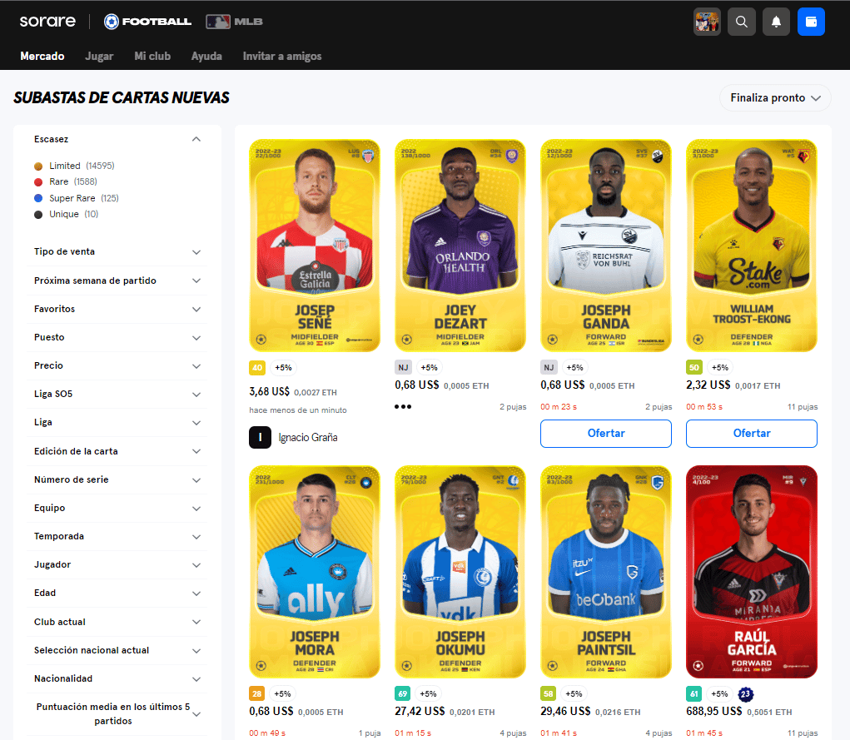Open the notifications bell
850x740 pixels.
click(776, 22)
